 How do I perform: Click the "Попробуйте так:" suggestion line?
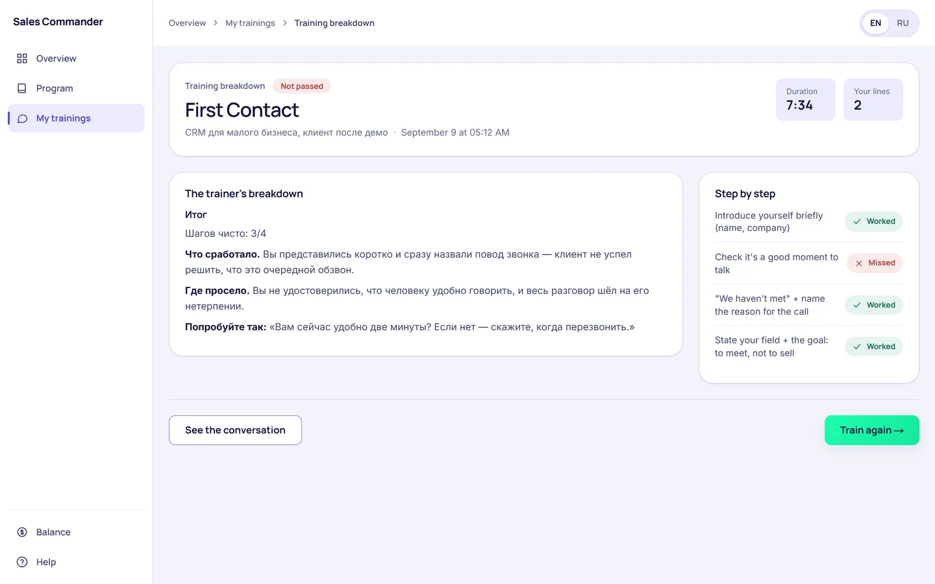(x=410, y=327)
